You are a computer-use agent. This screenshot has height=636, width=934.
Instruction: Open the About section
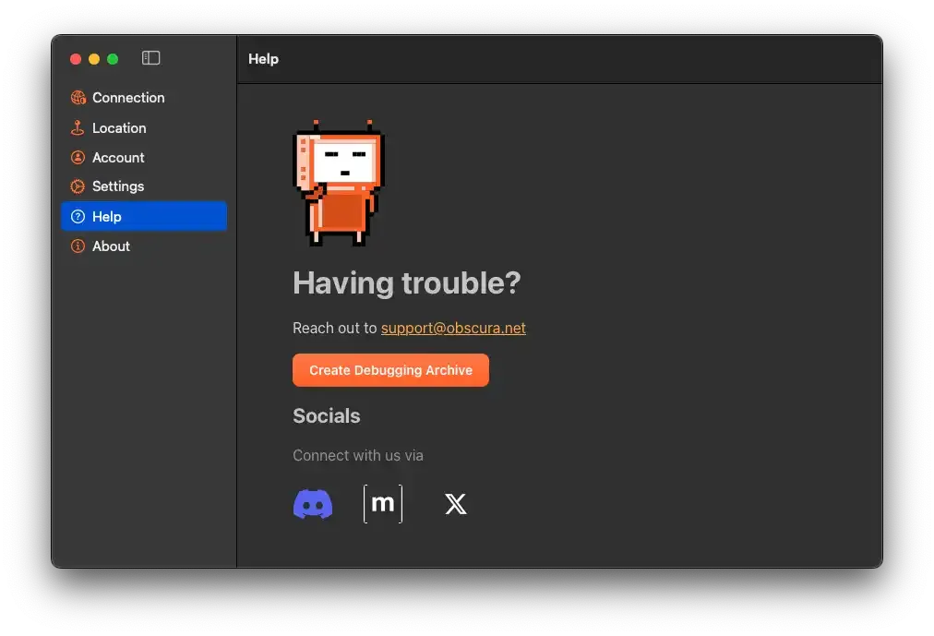tap(111, 246)
